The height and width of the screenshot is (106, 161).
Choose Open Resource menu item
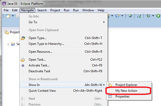40,52
